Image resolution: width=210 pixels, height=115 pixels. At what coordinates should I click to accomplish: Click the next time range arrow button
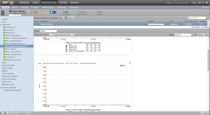pos(72,35)
